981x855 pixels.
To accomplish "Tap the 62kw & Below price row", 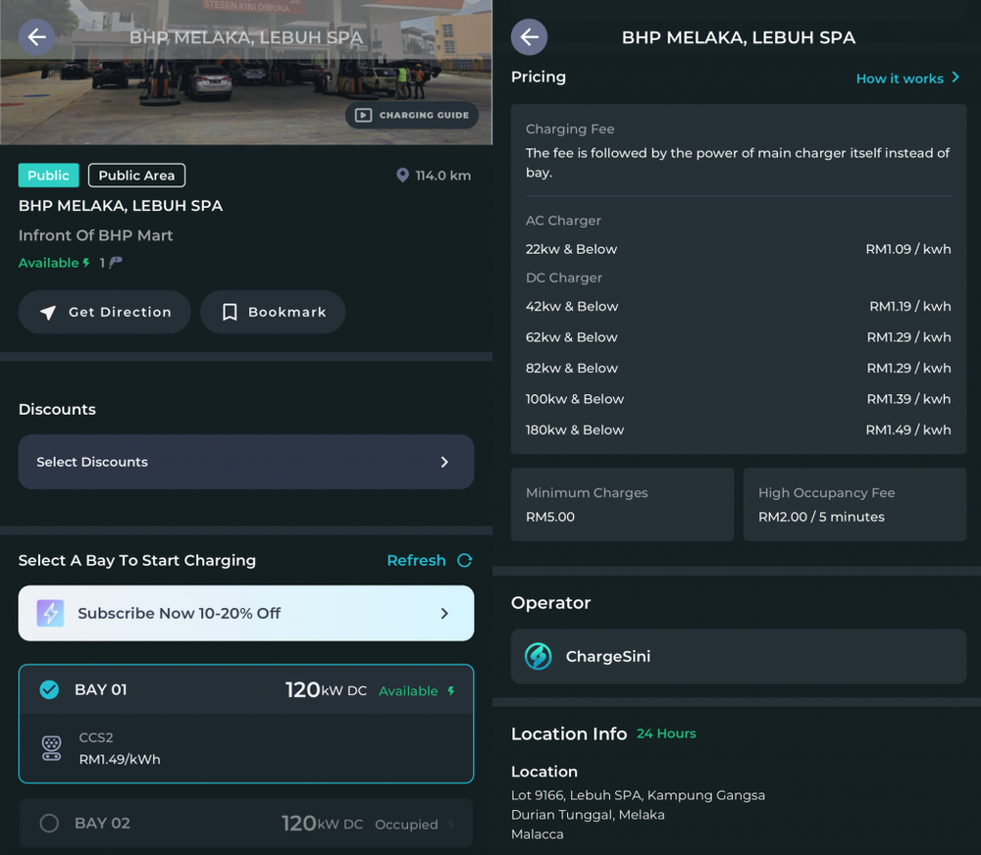I will click(x=739, y=337).
